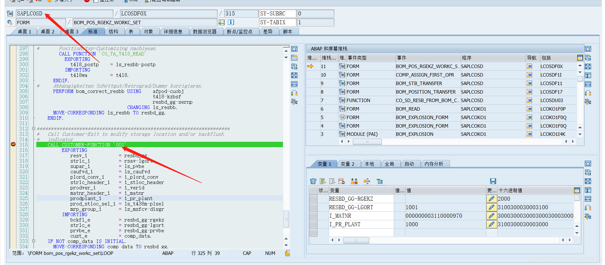Viewport: 605px width, 265px height.
Task: Click the stack table's scroll-down arrow
Action: [580, 134]
